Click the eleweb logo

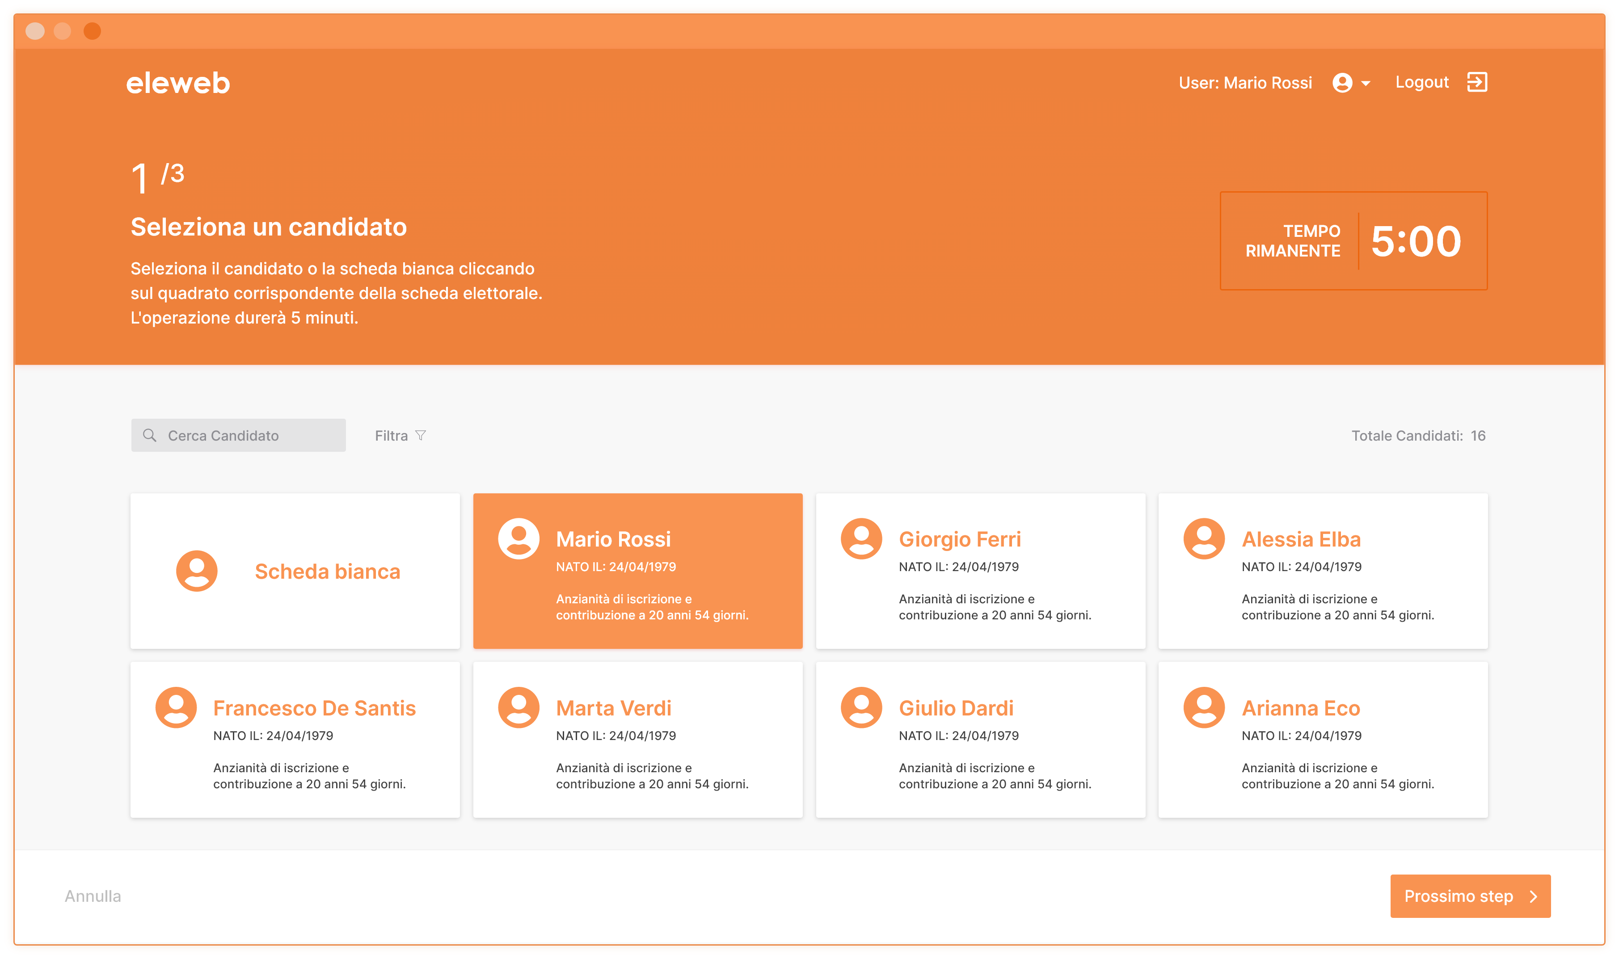[x=178, y=83]
